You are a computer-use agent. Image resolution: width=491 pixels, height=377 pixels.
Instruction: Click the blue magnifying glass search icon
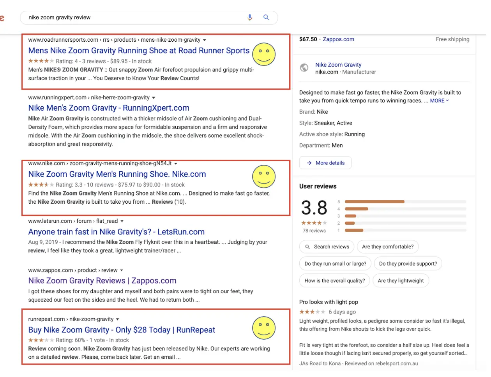point(266,18)
